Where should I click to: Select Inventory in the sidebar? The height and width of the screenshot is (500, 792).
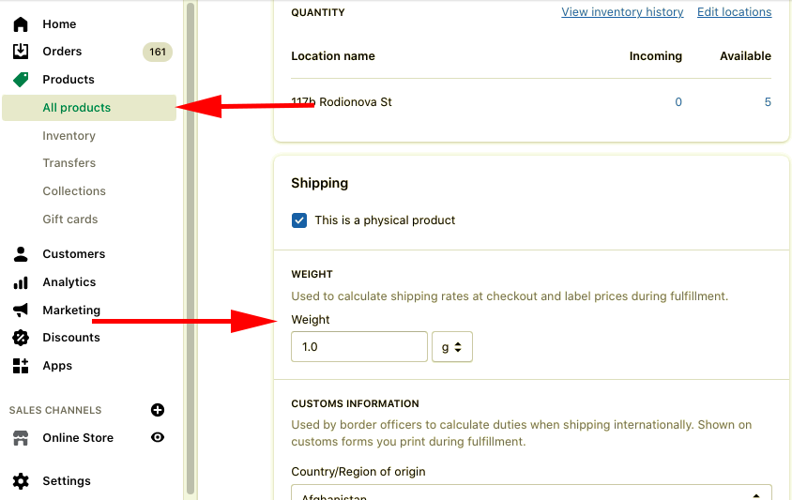click(x=69, y=136)
